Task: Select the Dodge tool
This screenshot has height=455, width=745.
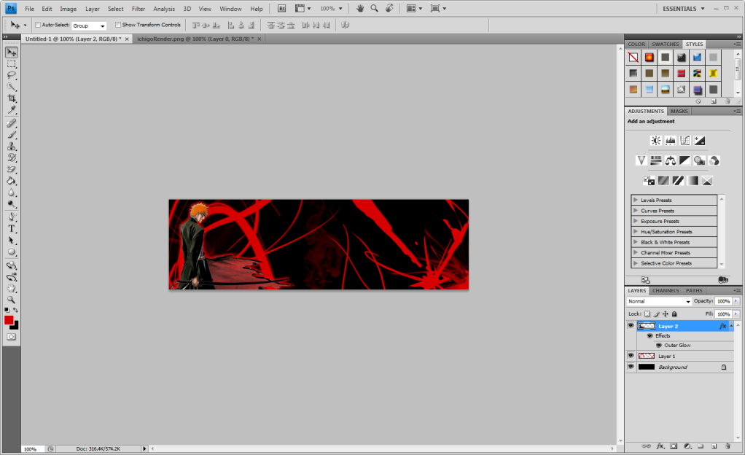Action: coord(12,204)
